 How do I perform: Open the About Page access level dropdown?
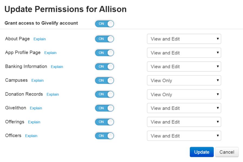point(184,39)
